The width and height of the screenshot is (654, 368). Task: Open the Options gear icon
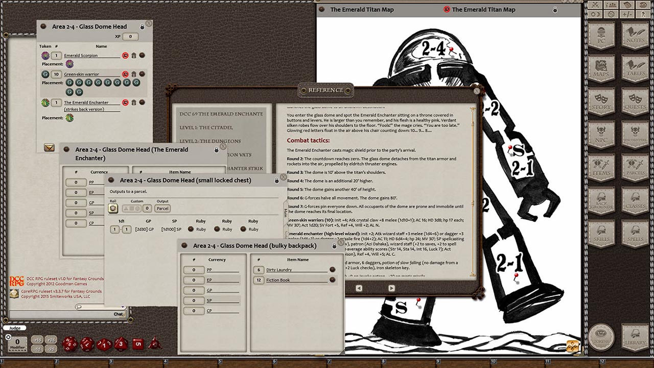click(611, 14)
